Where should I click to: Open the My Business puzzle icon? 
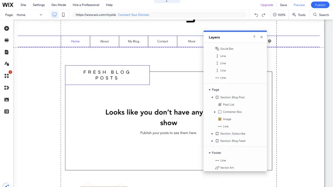click(x=7, y=88)
